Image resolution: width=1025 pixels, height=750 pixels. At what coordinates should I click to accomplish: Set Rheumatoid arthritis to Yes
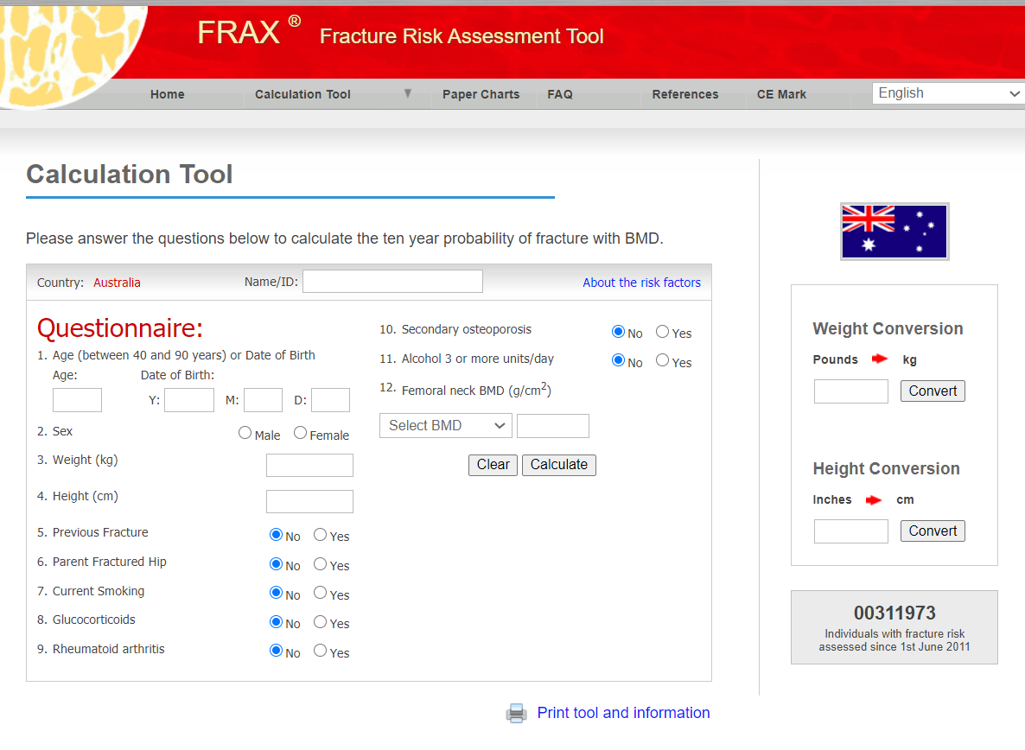[320, 651]
